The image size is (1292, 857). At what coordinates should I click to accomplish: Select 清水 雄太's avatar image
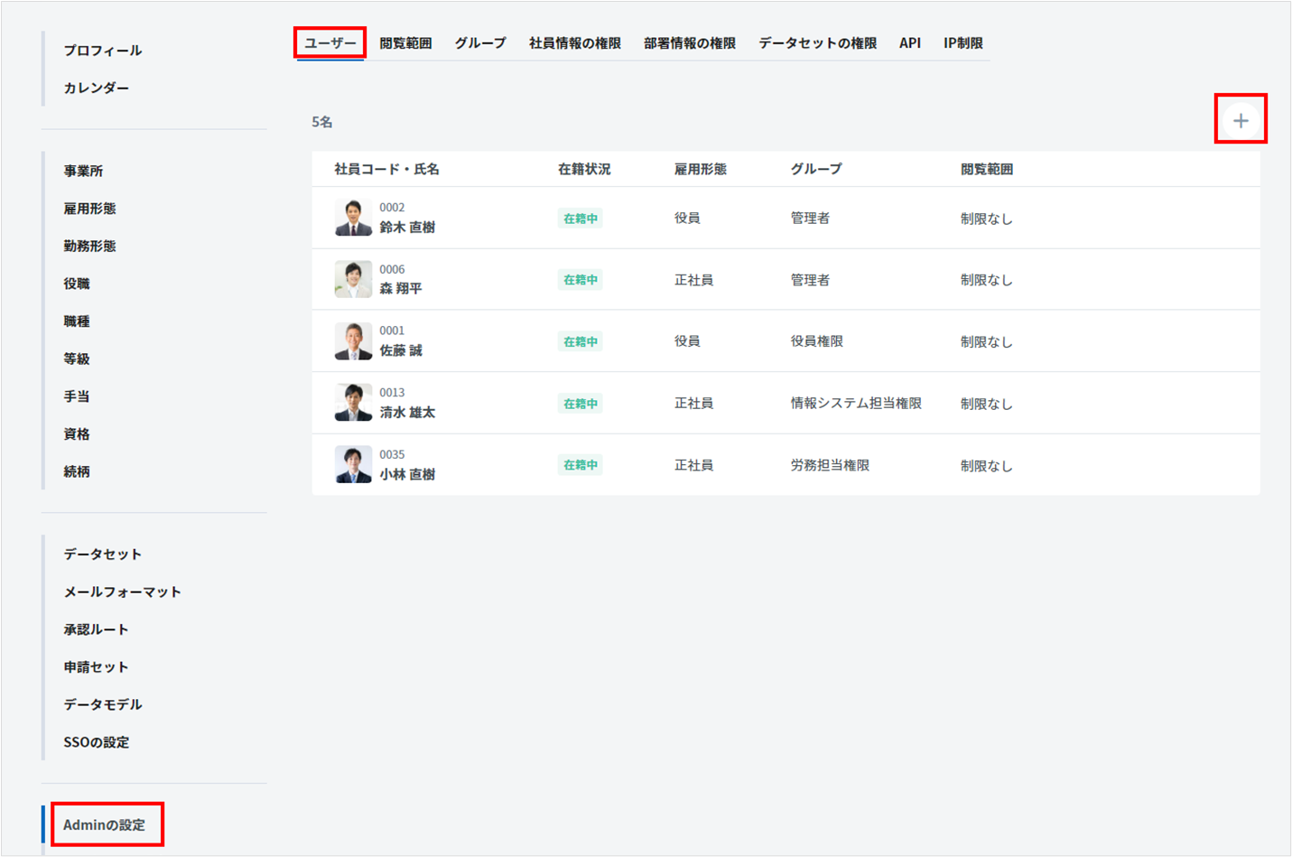(x=353, y=403)
